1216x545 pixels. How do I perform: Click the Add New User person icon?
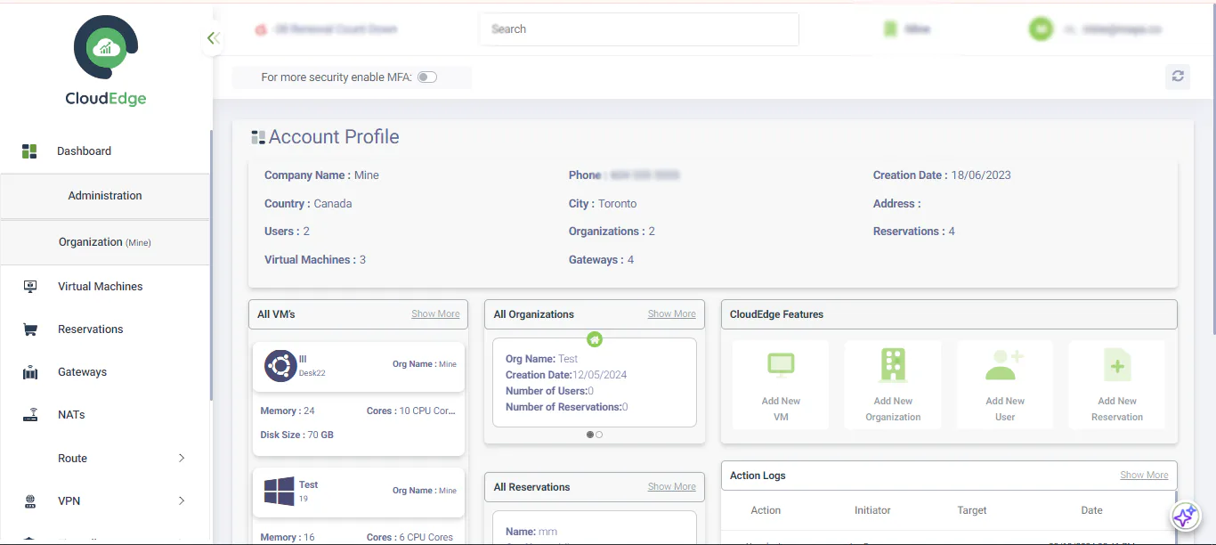pyautogui.click(x=1005, y=364)
